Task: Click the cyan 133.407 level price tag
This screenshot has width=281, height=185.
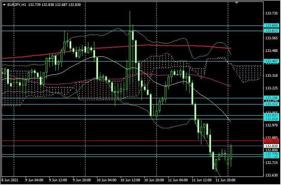Action: [271, 61]
